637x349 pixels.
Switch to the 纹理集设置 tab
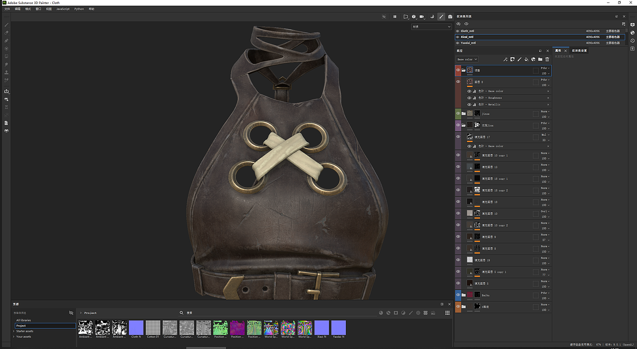point(579,51)
